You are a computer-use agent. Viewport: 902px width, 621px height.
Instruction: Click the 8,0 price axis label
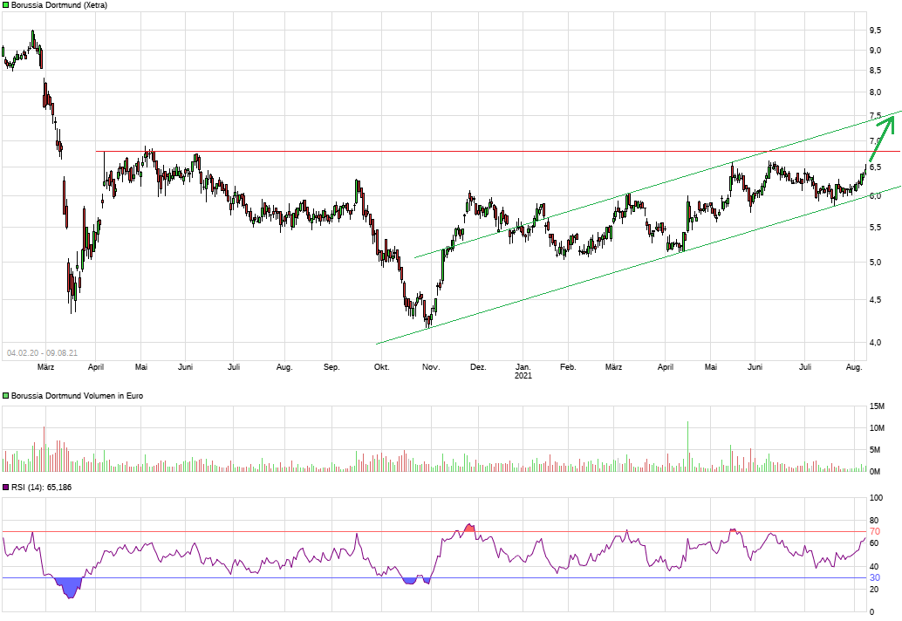(x=875, y=92)
